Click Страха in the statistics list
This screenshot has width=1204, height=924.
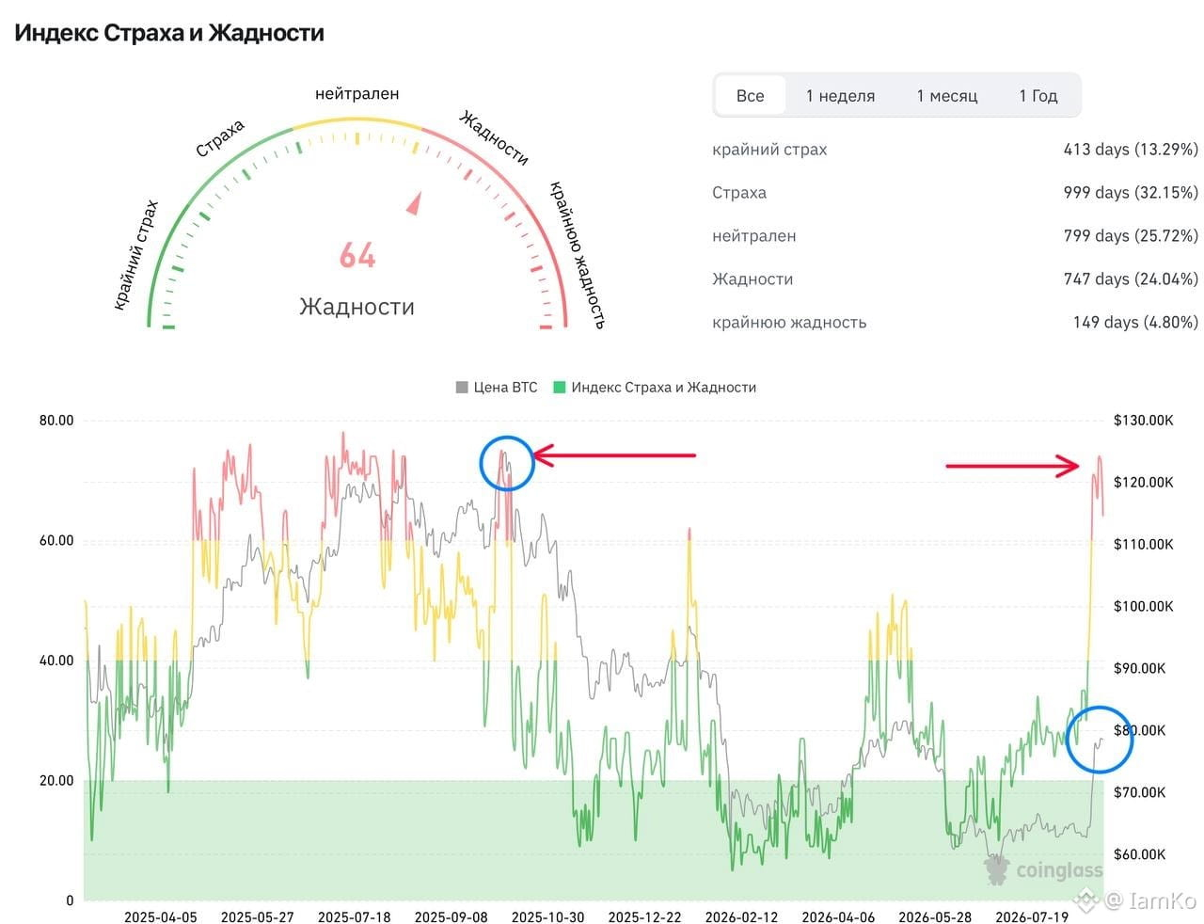pyautogui.click(x=739, y=193)
